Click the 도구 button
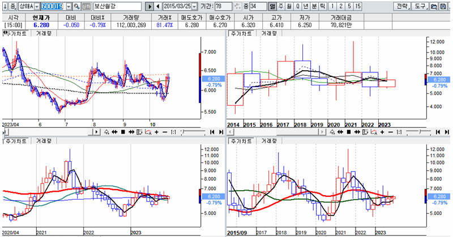The width and height of the screenshot is (453, 237). pos(419,6)
